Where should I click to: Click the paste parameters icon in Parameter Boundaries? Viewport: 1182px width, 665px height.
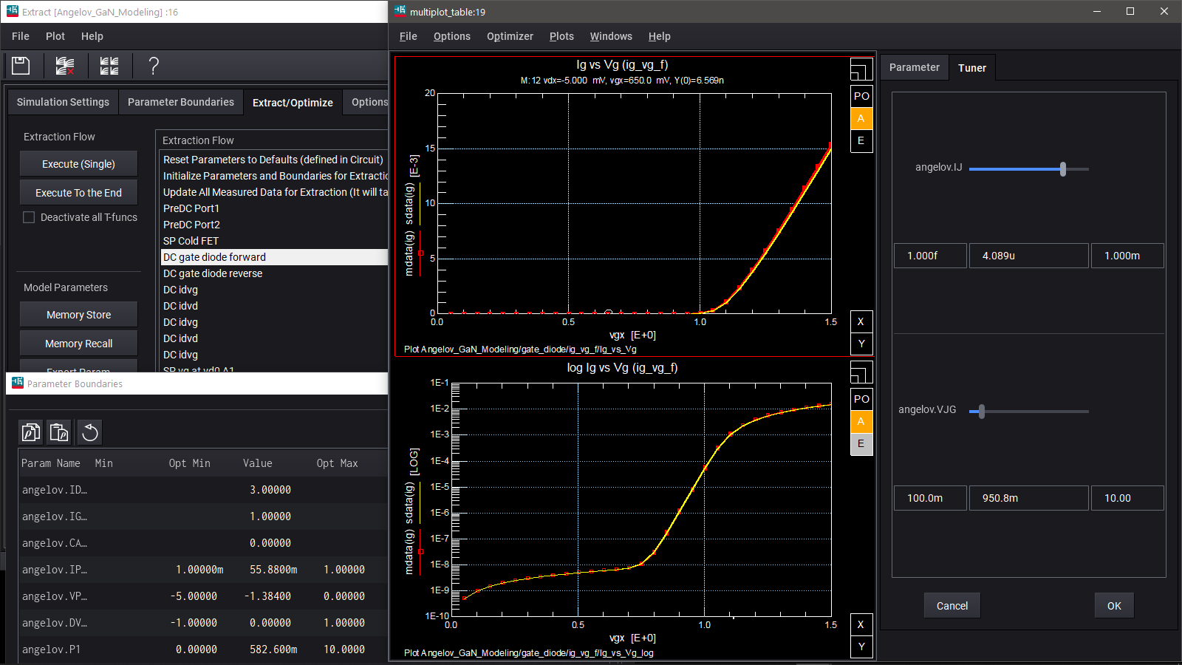pyautogui.click(x=59, y=432)
